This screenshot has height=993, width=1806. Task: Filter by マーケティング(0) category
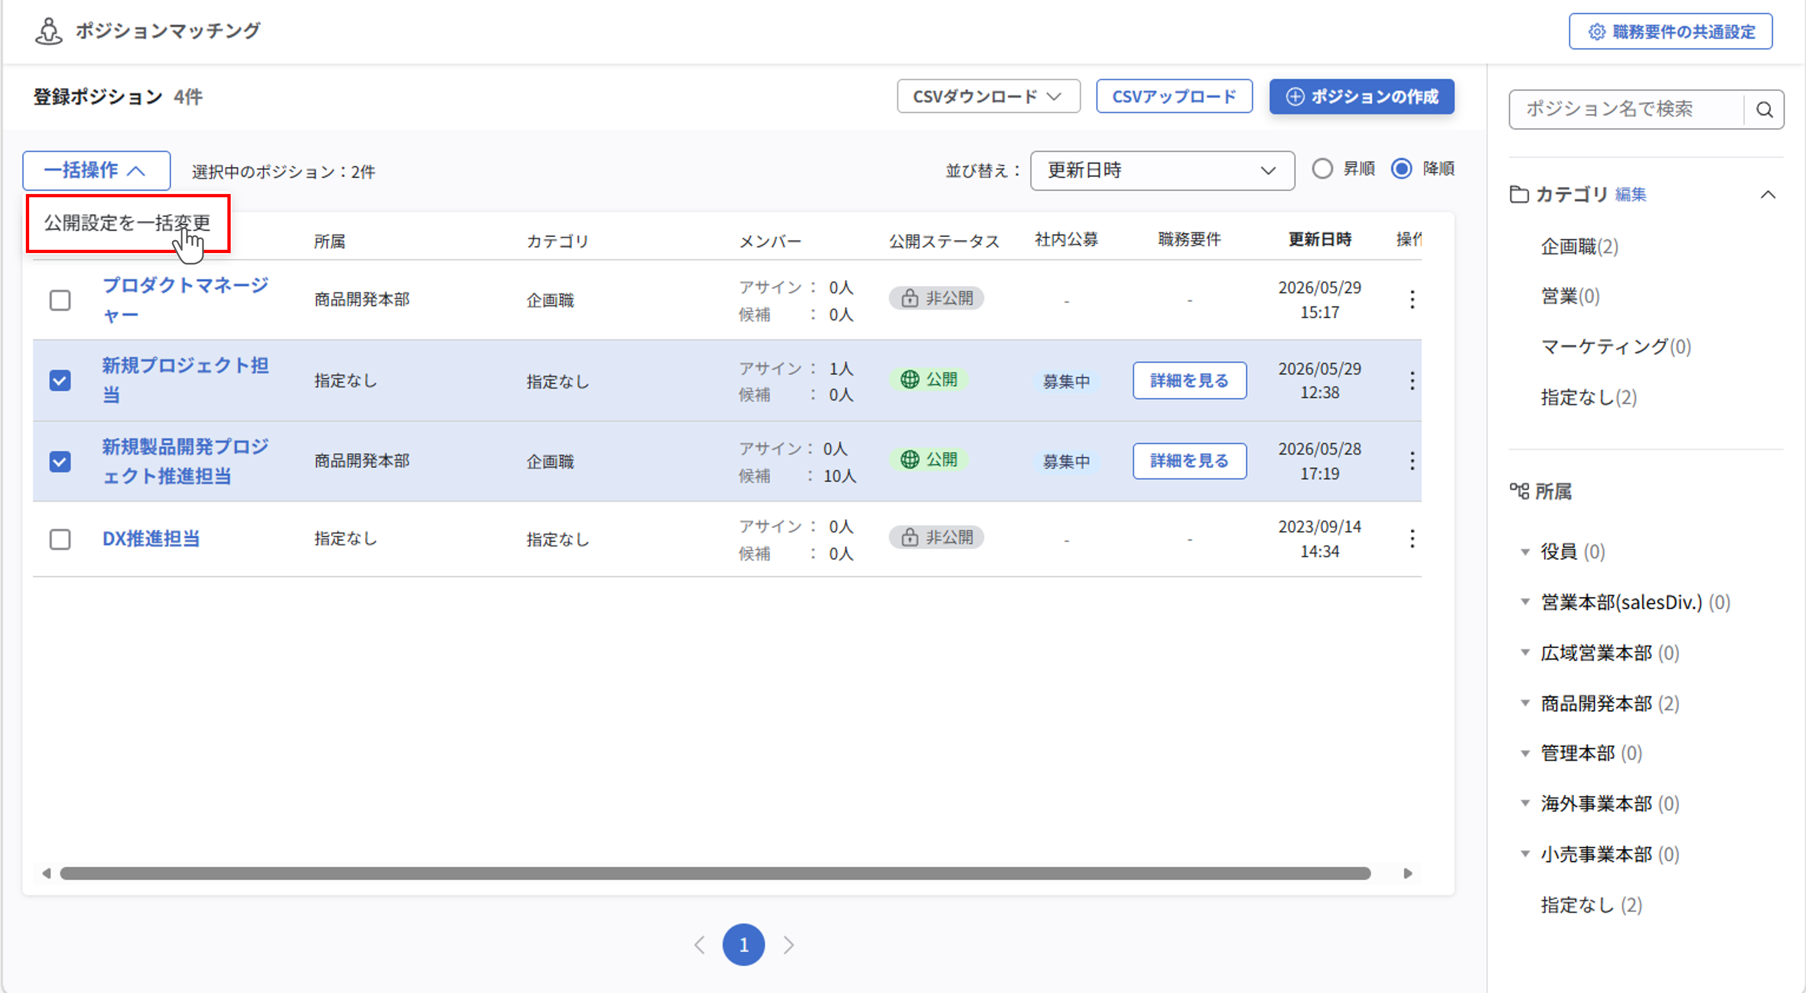point(1616,347)
